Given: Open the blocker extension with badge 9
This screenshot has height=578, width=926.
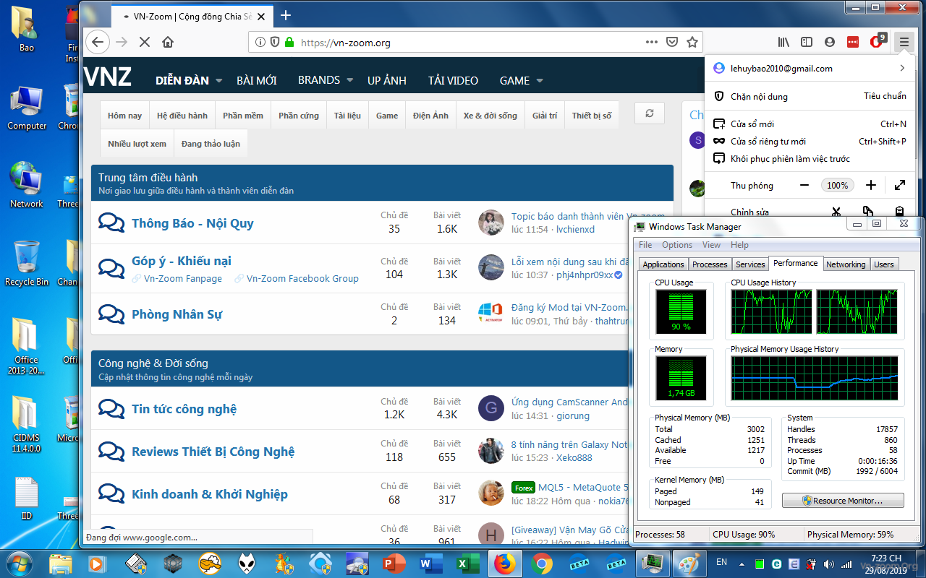Looking at the screenshot, I should [x=878, y=41].
